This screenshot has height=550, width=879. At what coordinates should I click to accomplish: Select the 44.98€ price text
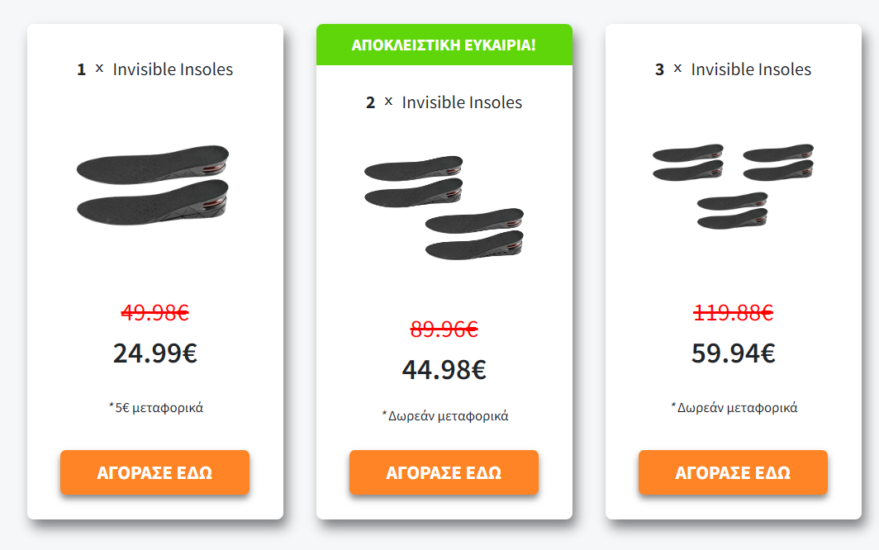444,370
